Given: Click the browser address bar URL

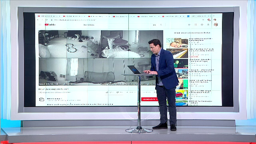Looking at the screenshot, I should point(75,20).
